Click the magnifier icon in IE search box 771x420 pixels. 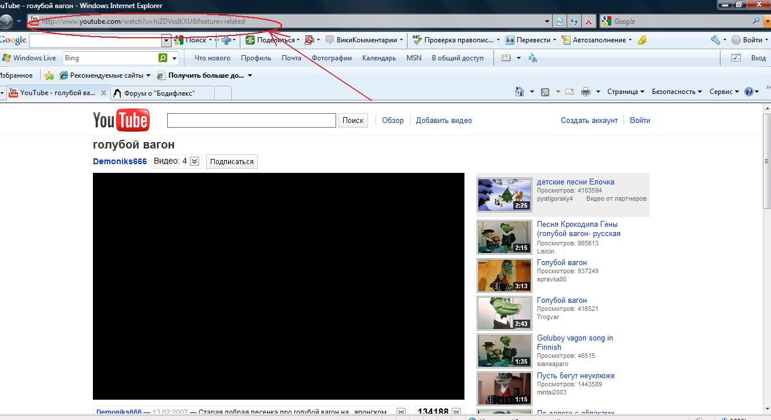click(756, 21)
